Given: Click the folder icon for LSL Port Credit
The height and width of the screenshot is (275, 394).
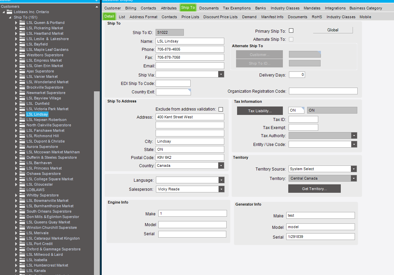Looking at the screenshot, I should pyautogui.click(x=22, y=244).
